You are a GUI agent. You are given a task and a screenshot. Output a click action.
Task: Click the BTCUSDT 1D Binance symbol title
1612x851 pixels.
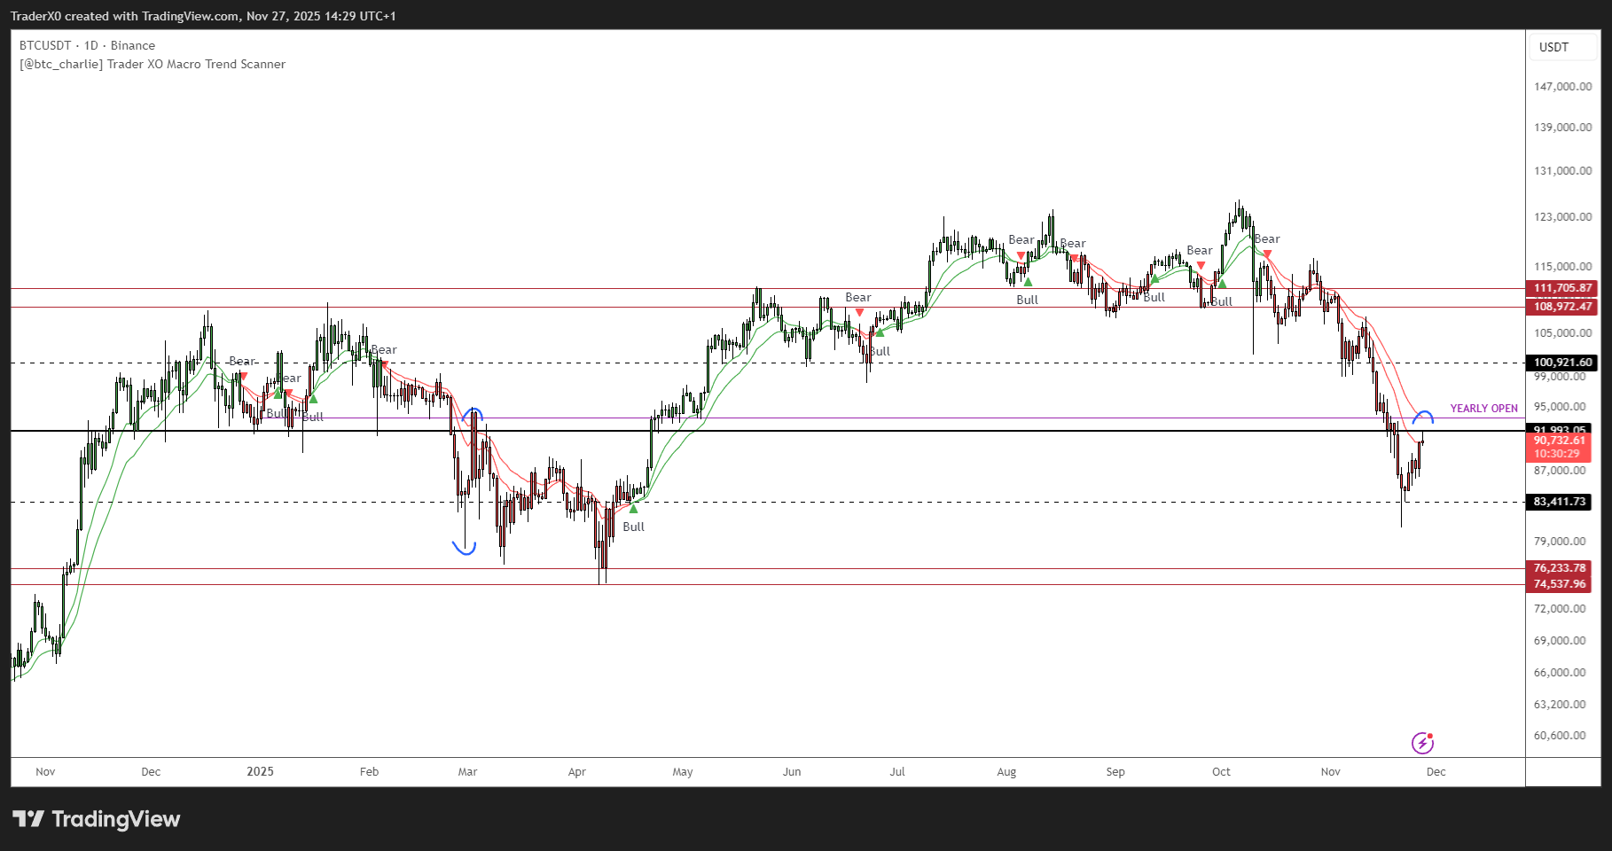[x=87, y=45]
